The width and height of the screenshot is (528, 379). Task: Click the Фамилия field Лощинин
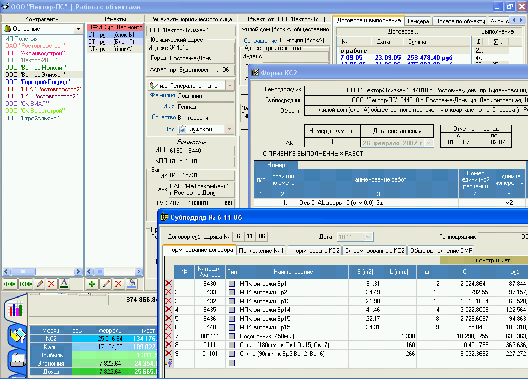205,96
